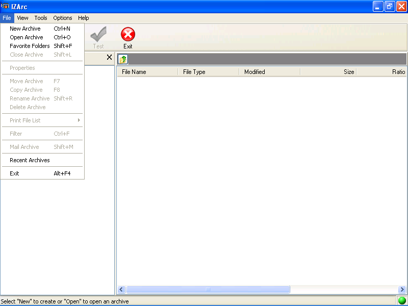Click the horizontal scrollbar right arrow
The width and height of the screenshot is (408, 306).
(x=402, y=289)
